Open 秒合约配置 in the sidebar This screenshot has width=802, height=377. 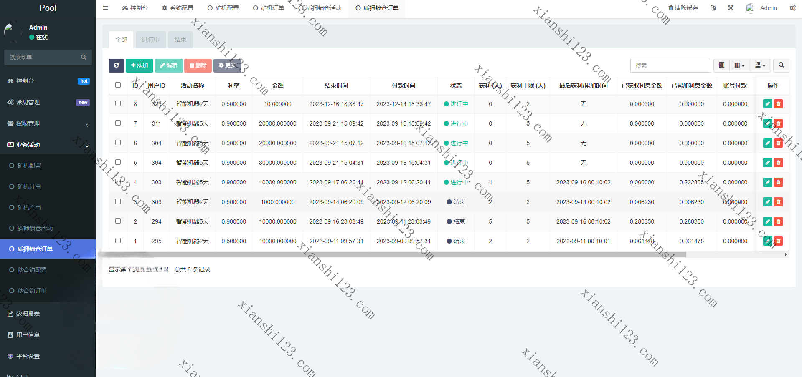point(48,270)
